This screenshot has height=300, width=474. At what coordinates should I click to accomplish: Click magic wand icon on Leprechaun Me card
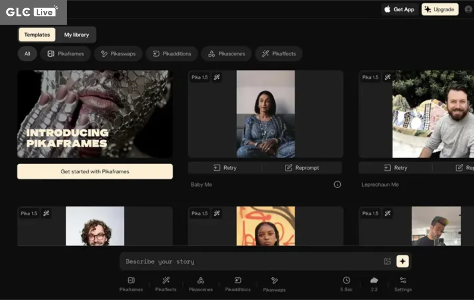tap(387, 77)
